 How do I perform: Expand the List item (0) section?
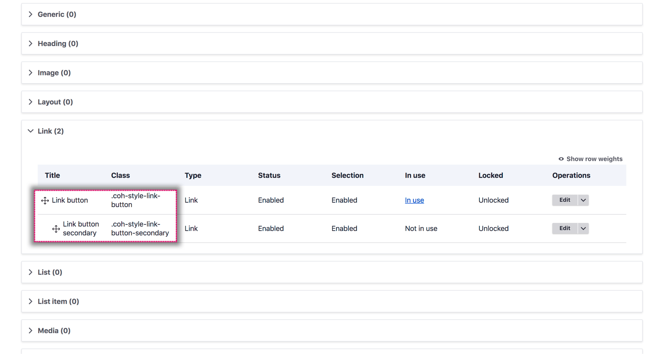point(332,301)
